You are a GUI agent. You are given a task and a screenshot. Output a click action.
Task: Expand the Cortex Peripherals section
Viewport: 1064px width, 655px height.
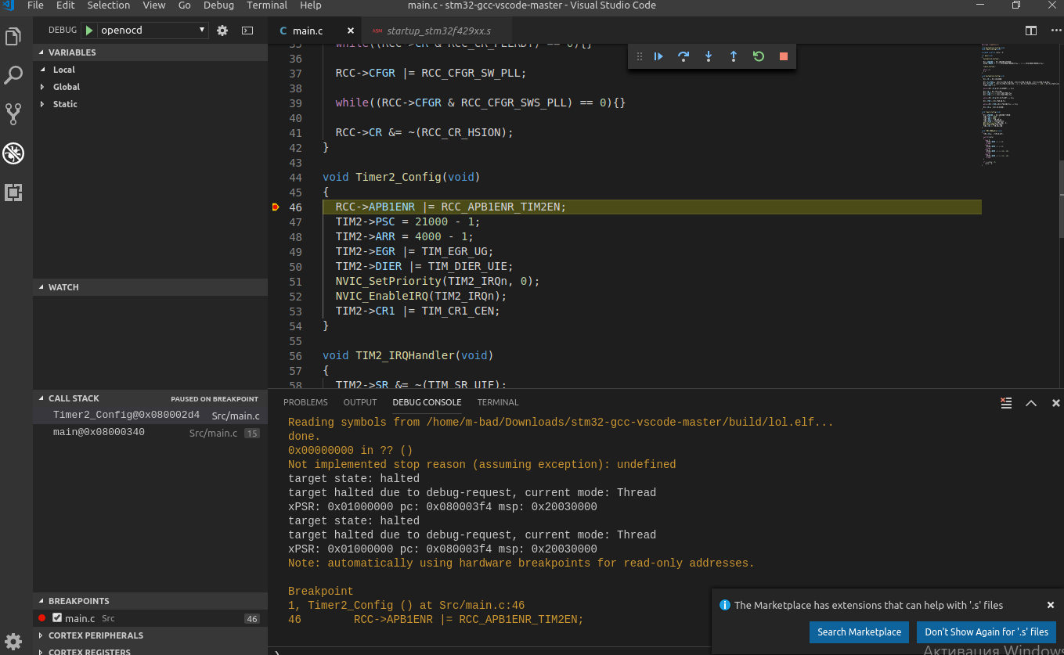tap(96, 635)
